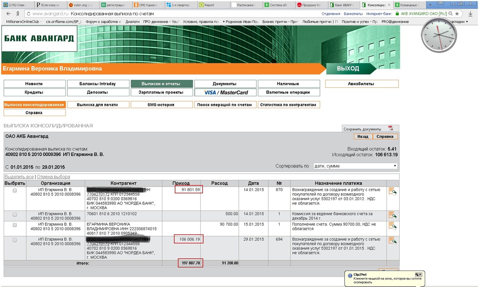The height and width of the screenshot is (287, 479).
Task: Click the Назад button near Справка
Action: (362, 137)
